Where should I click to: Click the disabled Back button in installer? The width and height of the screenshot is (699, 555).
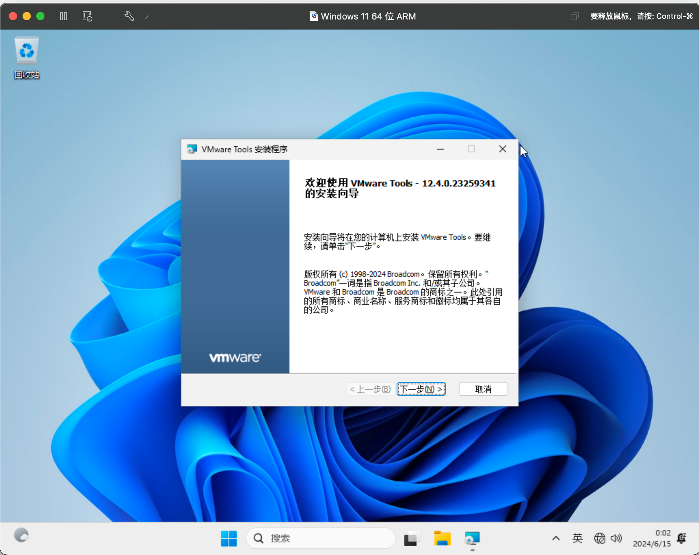(370, 389)
